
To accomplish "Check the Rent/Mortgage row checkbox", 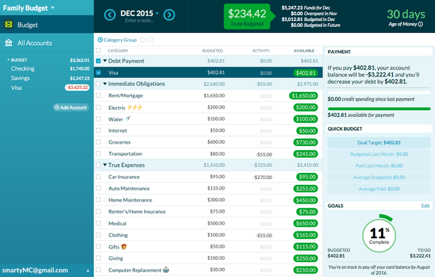I will coord(98,95).
